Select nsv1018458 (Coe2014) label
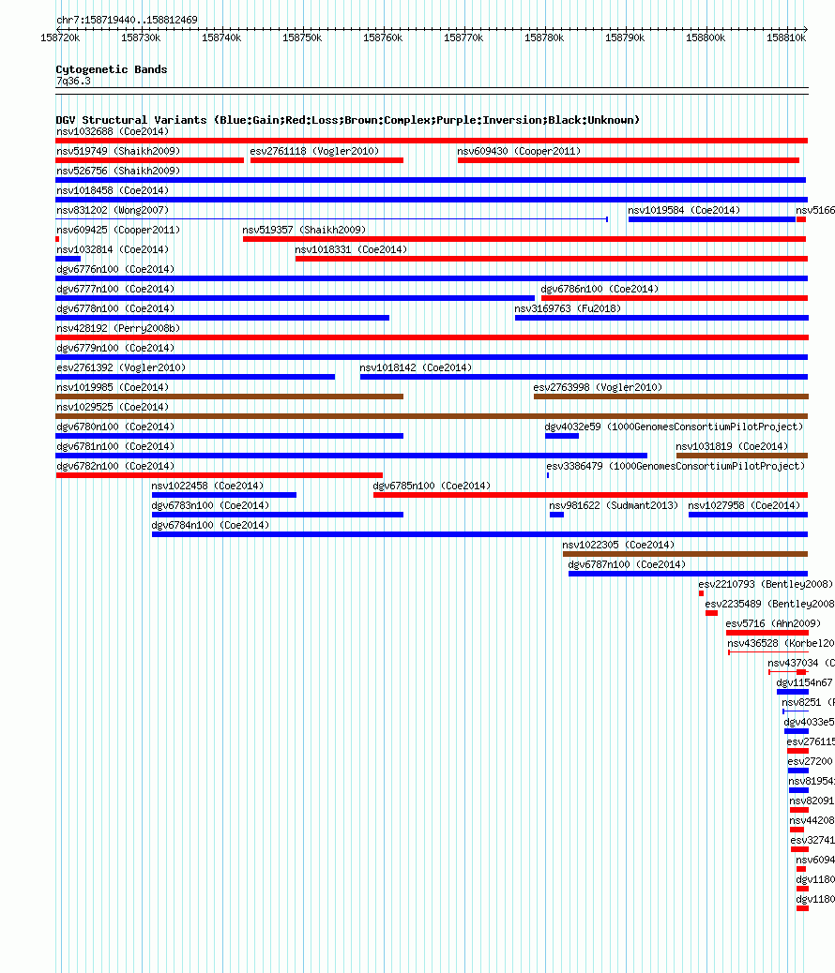 (113, 191)
